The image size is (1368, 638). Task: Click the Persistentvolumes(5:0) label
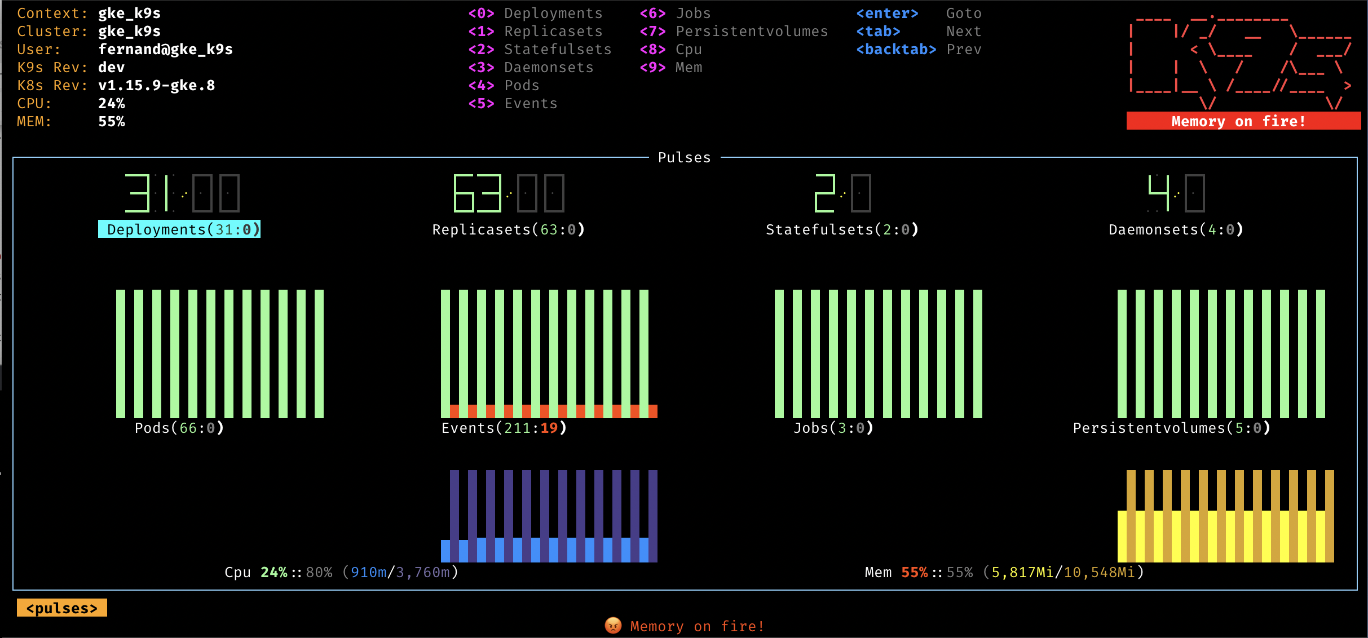[1171, 428]
